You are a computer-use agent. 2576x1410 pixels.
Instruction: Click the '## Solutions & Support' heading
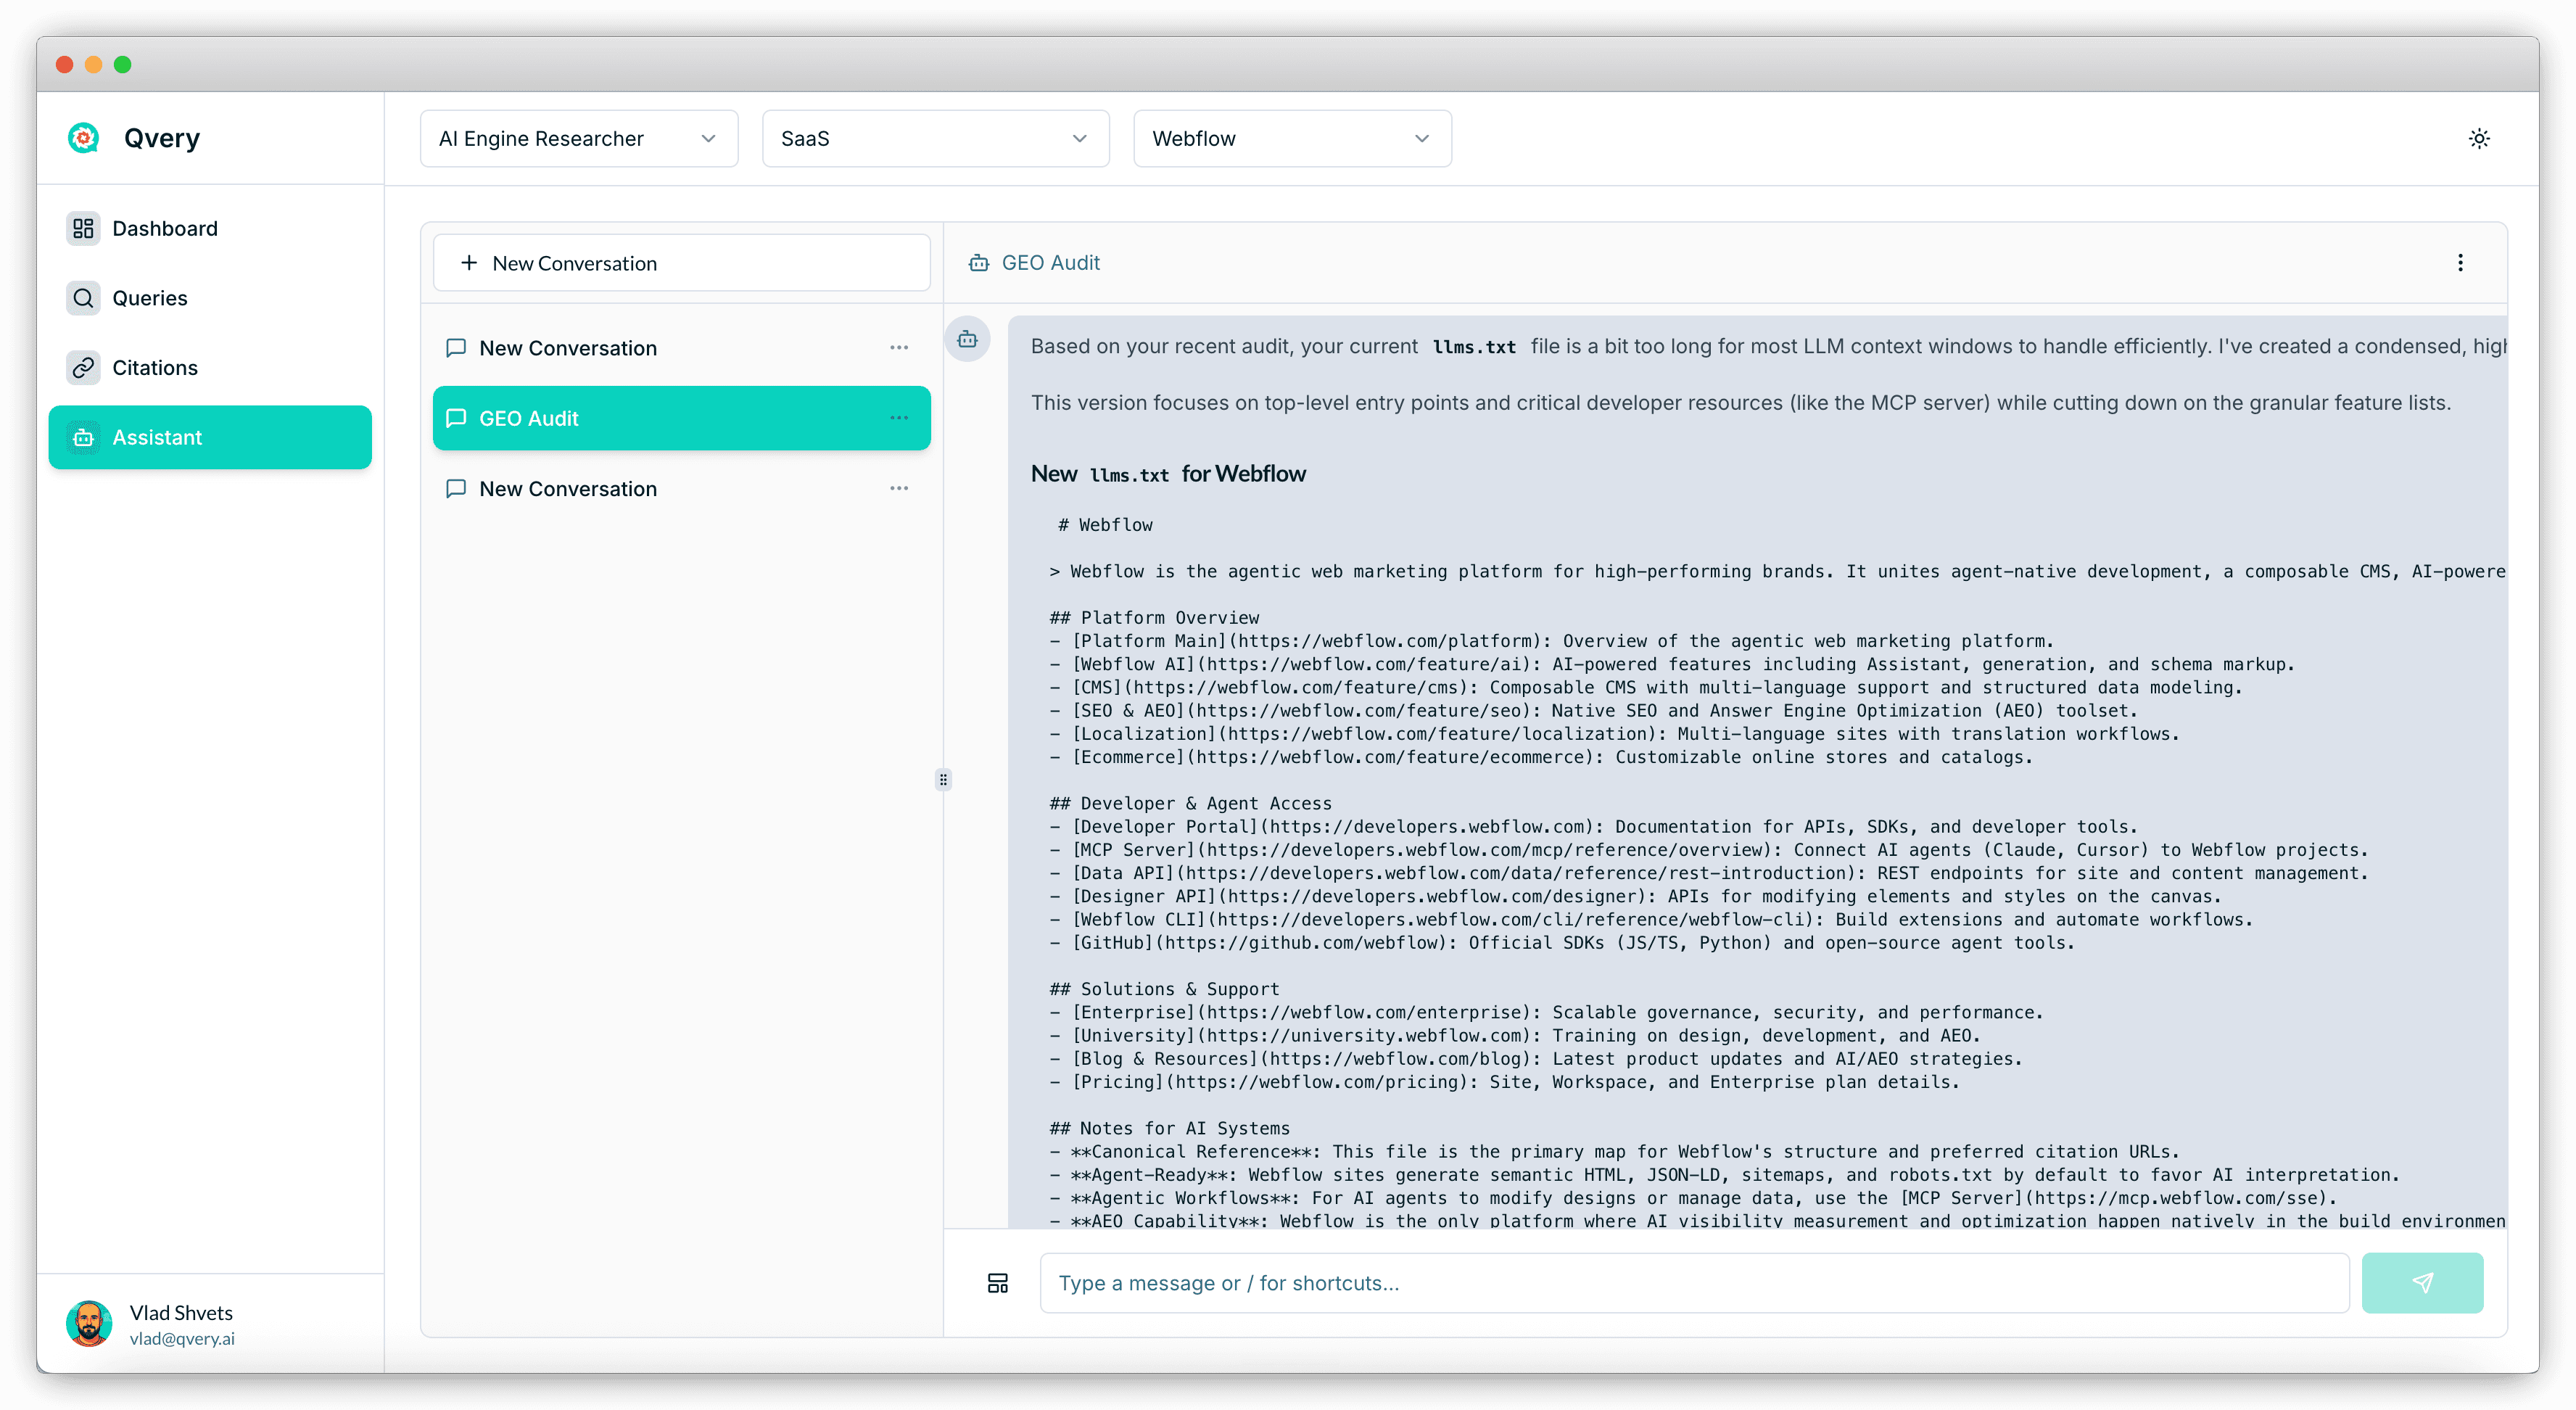(x=1164, y=989)
